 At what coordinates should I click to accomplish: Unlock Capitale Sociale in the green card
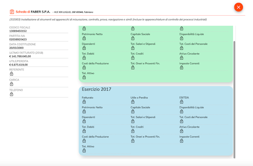click(x=133, y=38)
